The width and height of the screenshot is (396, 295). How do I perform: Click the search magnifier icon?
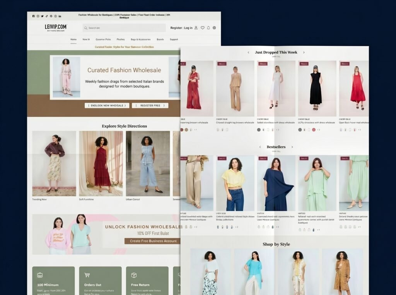(86, 28)
